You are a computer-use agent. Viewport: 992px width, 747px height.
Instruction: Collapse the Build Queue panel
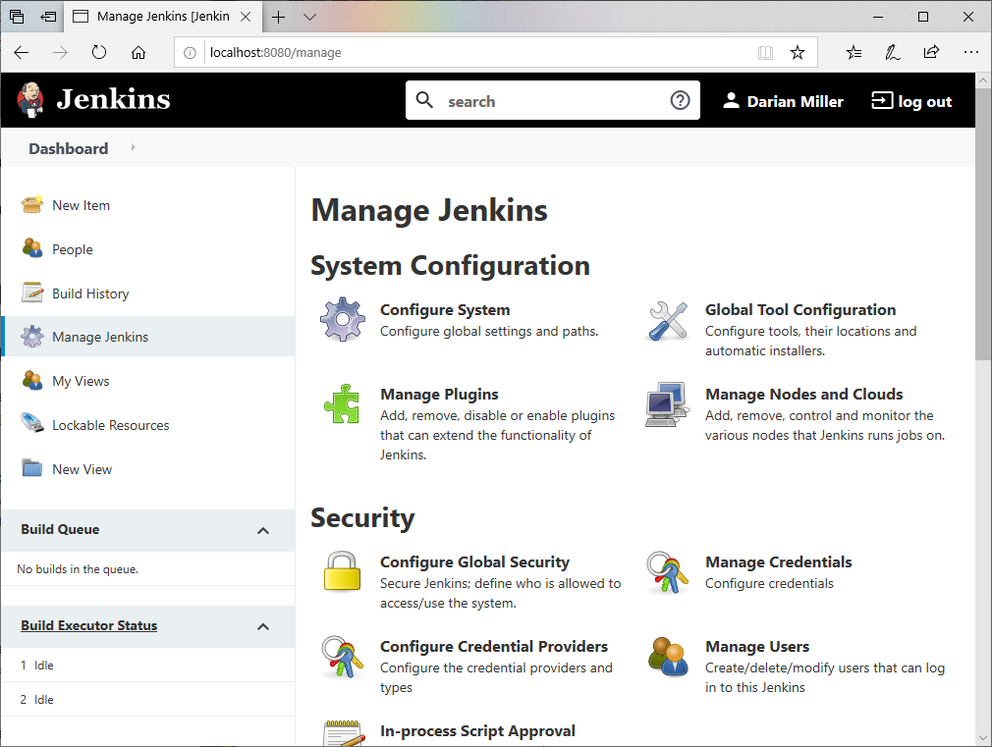click(x=263, y=530)
